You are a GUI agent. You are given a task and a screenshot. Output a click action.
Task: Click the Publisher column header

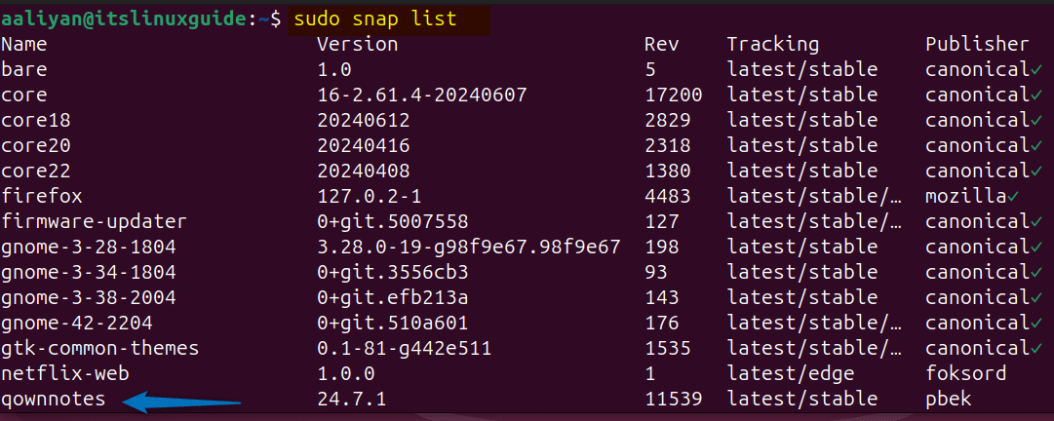977,45
